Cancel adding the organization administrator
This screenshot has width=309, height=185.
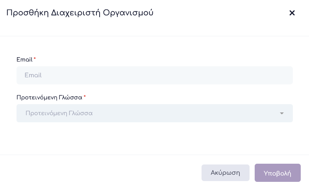tap(226, 173)
